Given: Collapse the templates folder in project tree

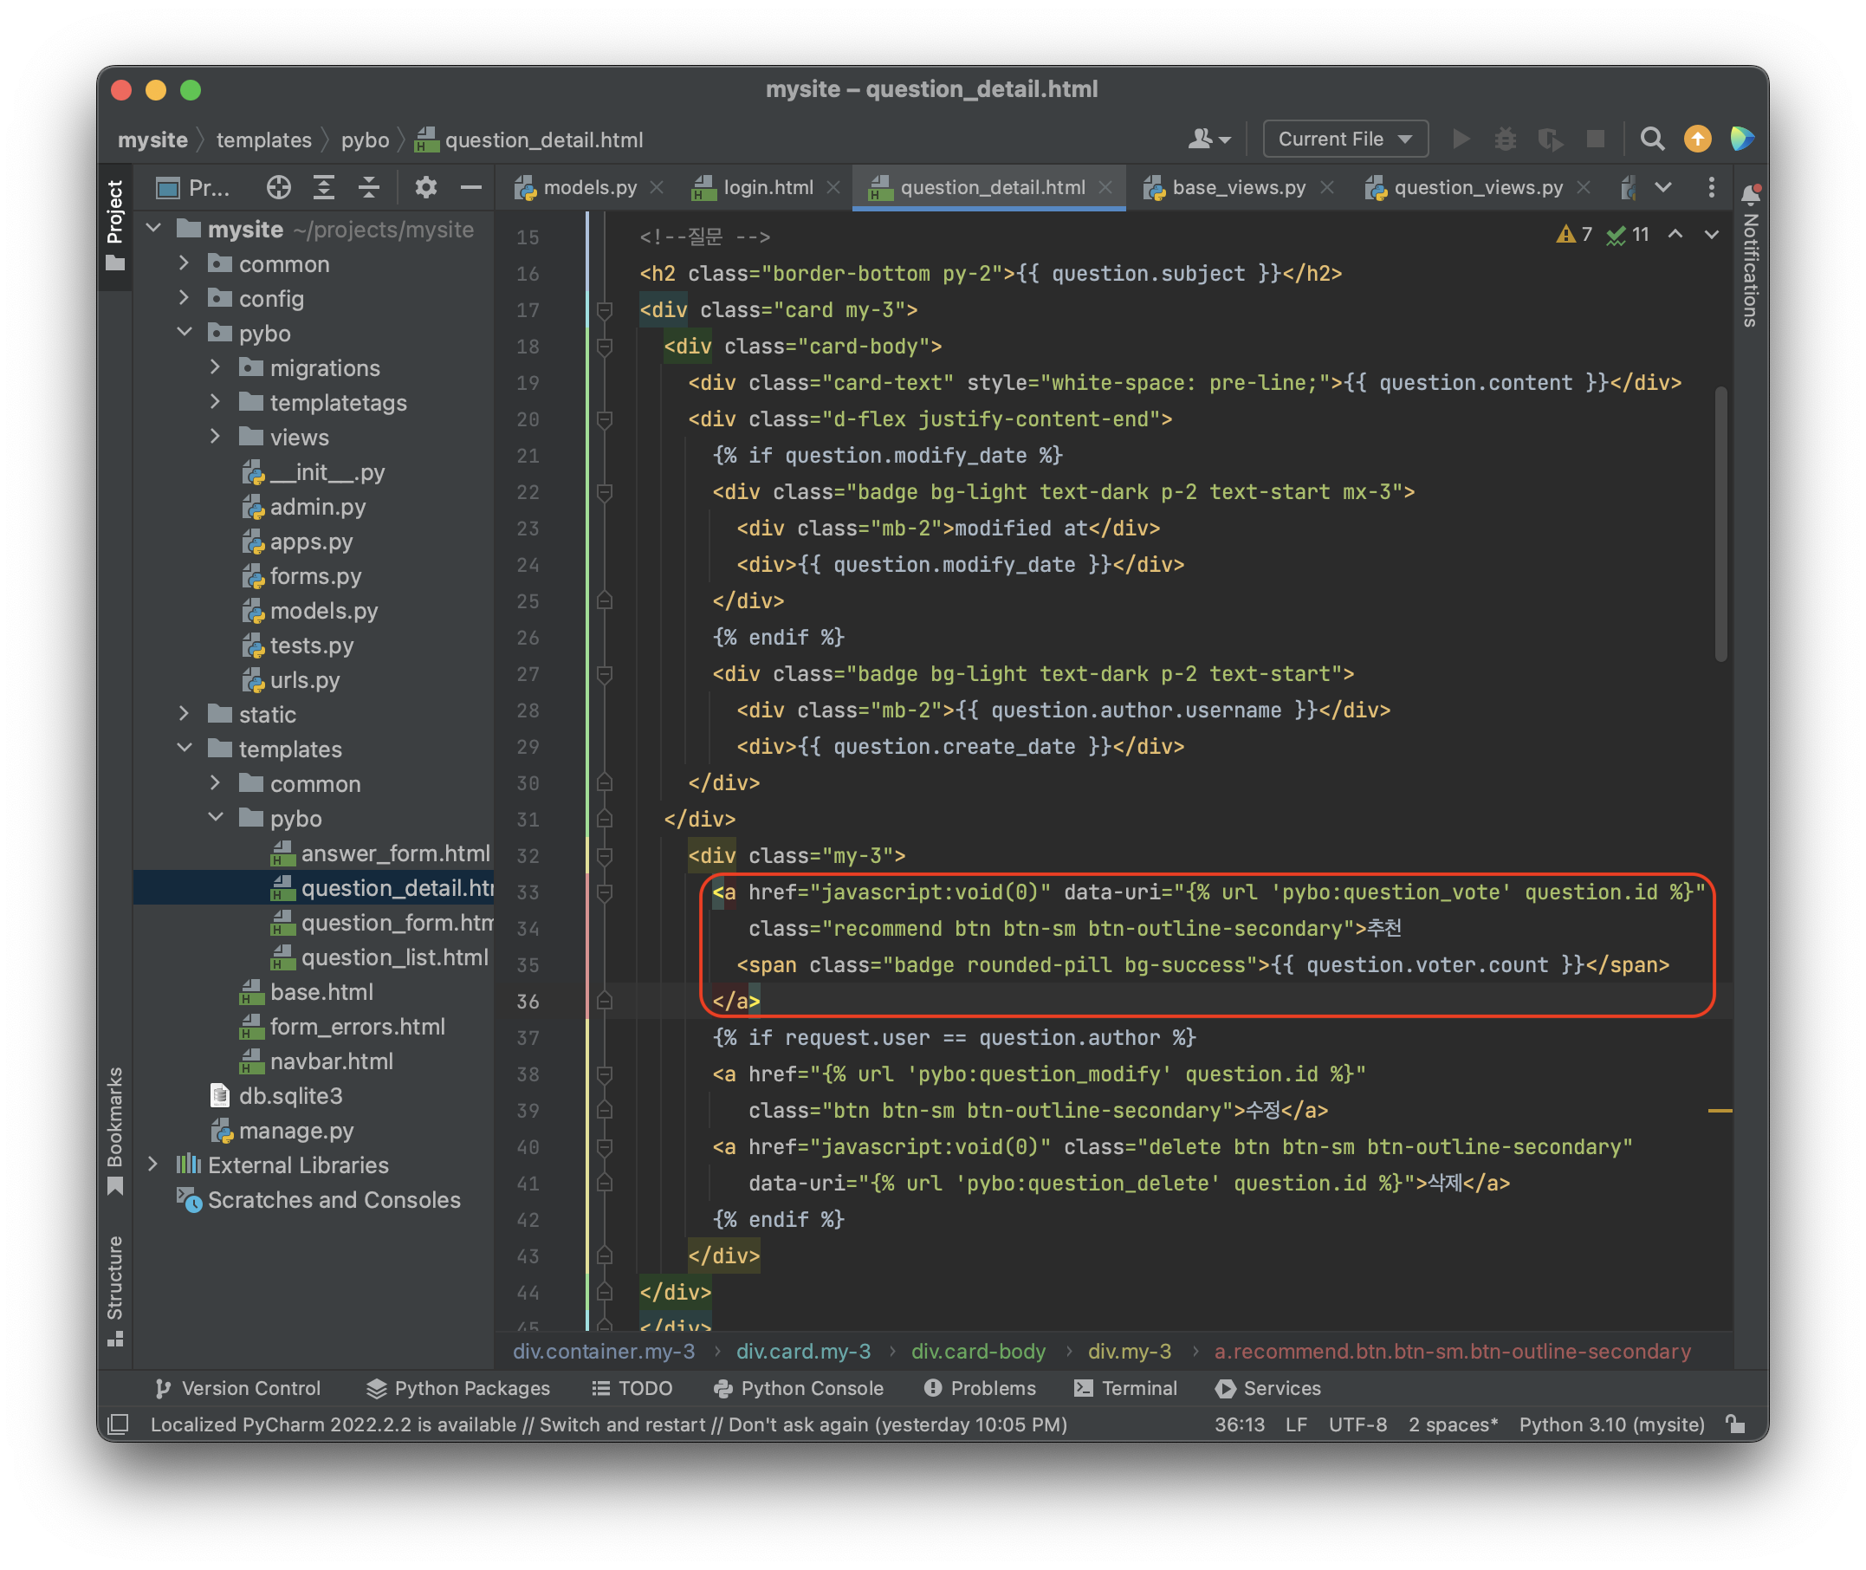Looking at the screenshot, I should (x=185, y=749).
